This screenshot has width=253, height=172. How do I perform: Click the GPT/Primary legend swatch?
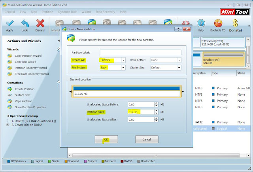pos(9,161)
